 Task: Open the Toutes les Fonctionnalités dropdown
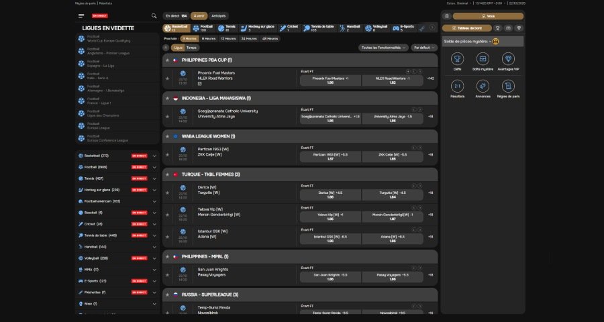[x=384, y=48]
